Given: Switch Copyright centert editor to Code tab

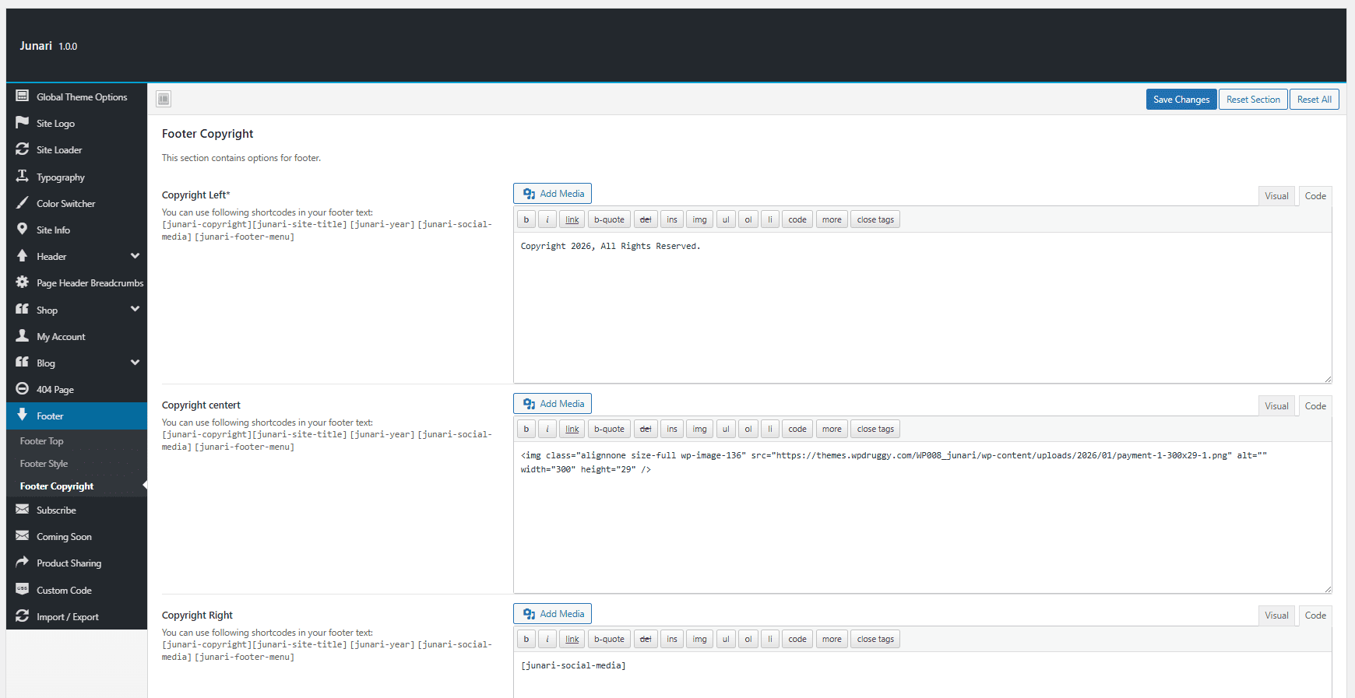Looking at the screenshot, I should point(1315,406).
